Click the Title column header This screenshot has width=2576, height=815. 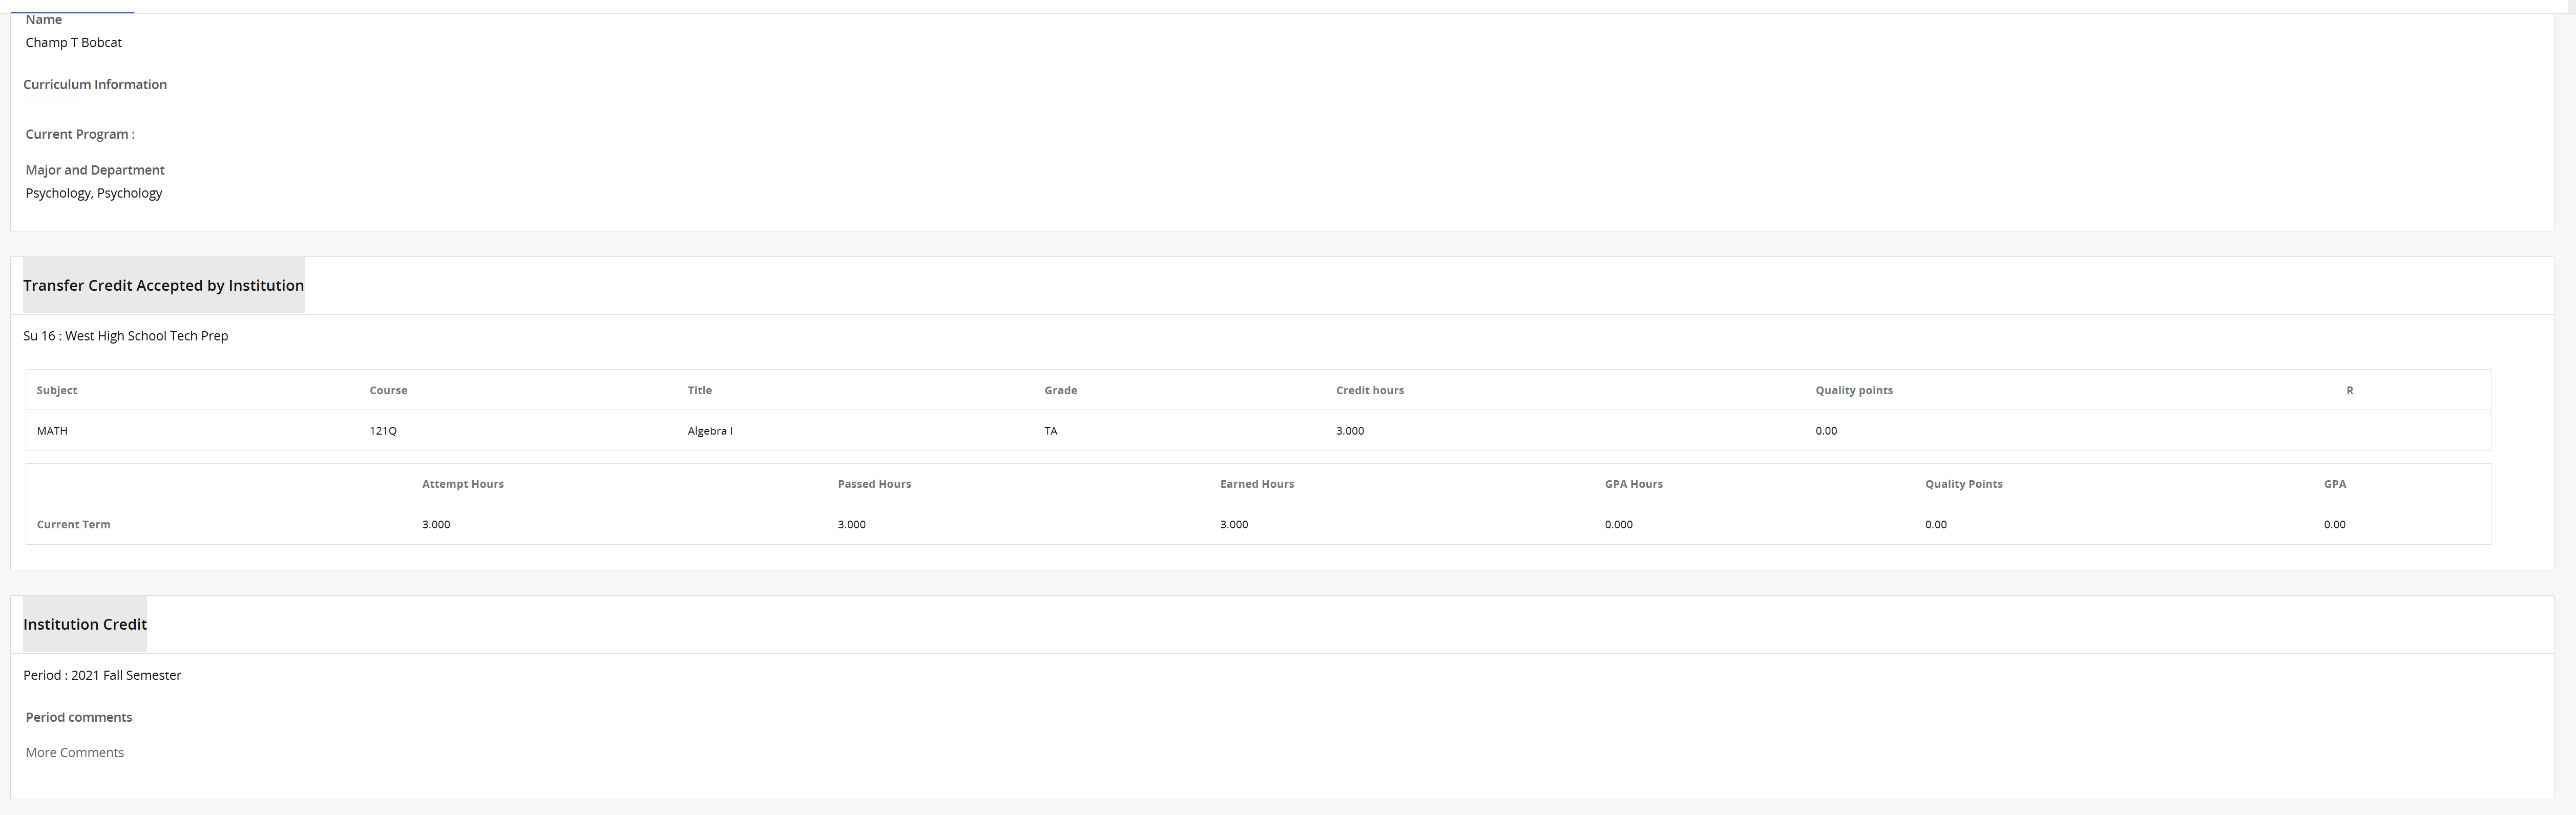[x=699, y=390]
